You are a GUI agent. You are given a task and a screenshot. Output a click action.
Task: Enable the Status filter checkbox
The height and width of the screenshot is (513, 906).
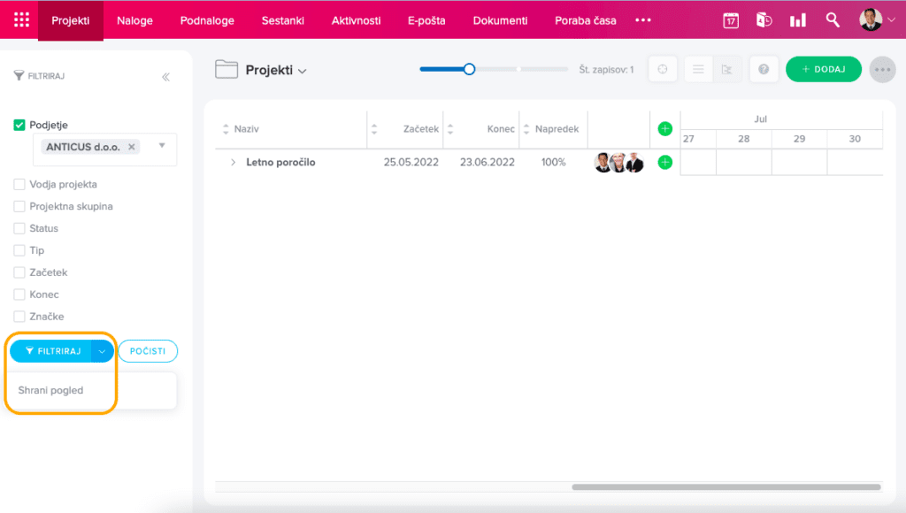[x=19, y=228]
